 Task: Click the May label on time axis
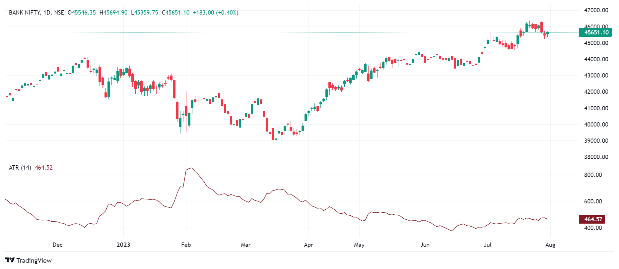[x=359, y=245]
